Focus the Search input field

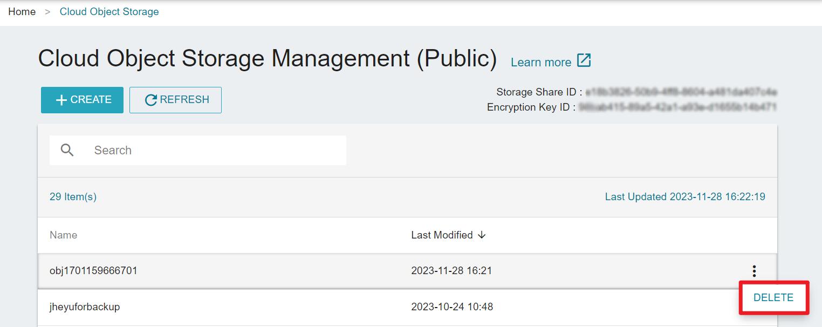click(216, 151)
